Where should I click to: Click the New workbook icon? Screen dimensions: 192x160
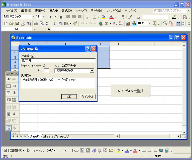click(6, 23)
